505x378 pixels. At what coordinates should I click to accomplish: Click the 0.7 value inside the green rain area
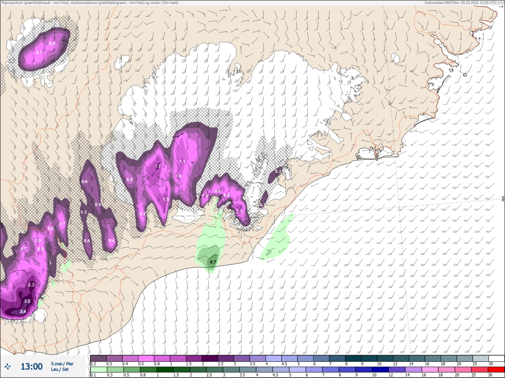(x=213, y=262)
